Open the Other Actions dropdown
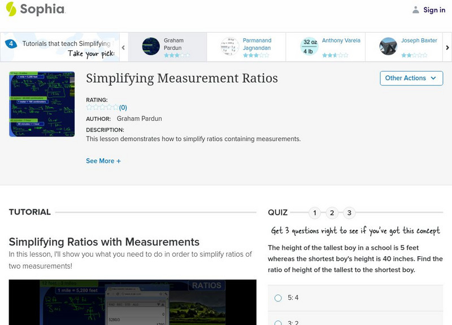 [411, 78]
